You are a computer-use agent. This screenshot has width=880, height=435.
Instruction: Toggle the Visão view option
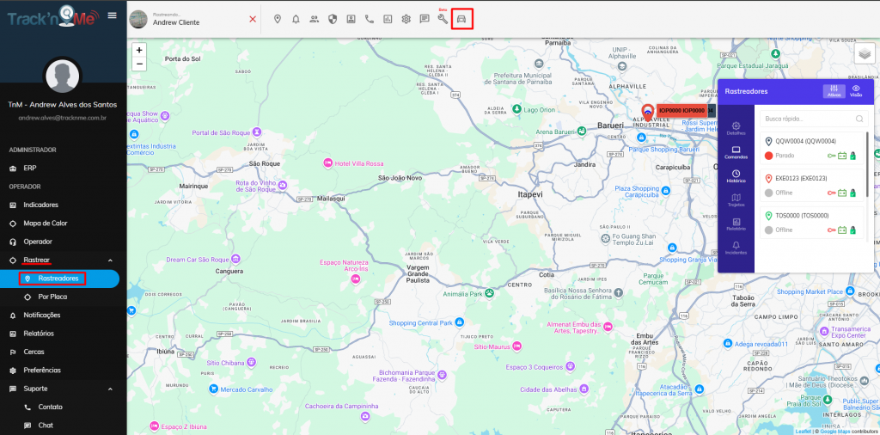click(x=856, y=91)
